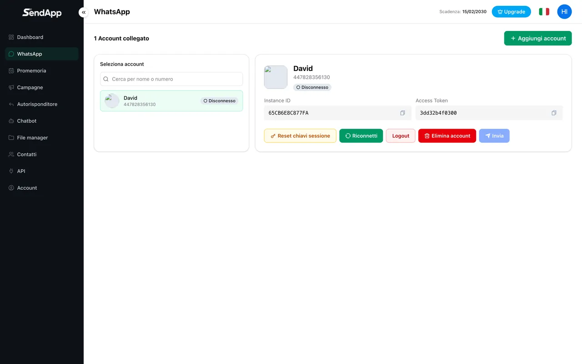Image resolution: width=582 pixels, height=364 pixels.
Task: Focus the Cerca per nome o numero field
Action: (171, 79)
